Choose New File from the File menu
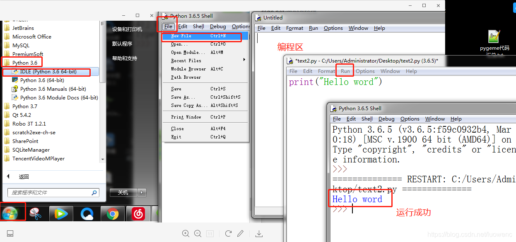 click(205, 36)
